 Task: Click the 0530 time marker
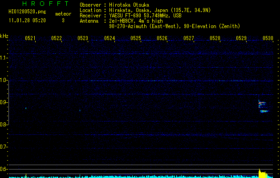[x=268, y=38]
